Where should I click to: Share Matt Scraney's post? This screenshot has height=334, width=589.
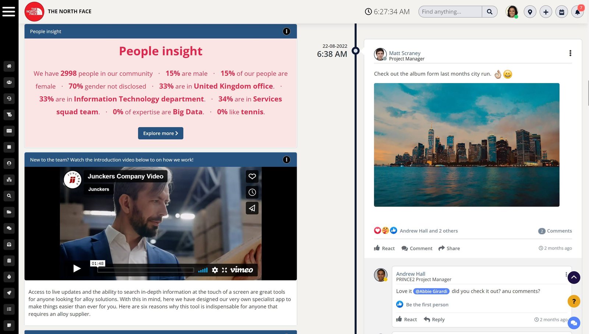tap(449, 248)
